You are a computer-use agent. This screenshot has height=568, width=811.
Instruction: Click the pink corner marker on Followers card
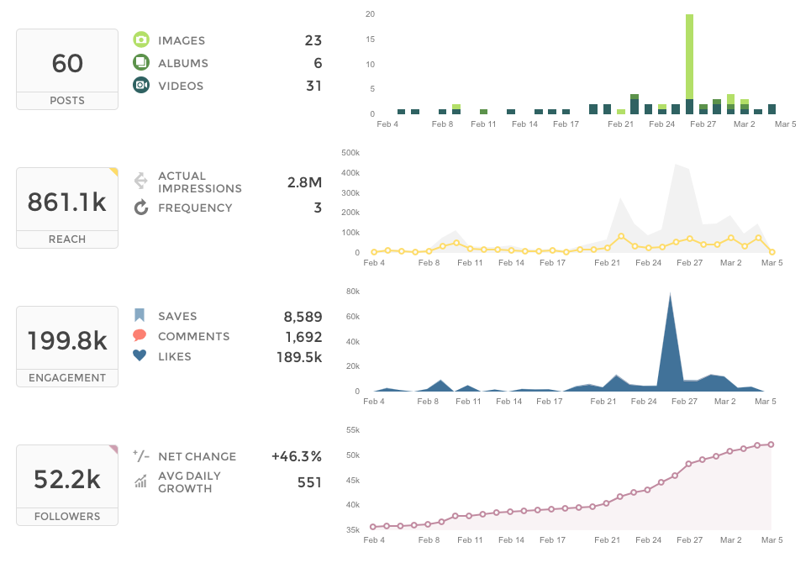(113, 450)
